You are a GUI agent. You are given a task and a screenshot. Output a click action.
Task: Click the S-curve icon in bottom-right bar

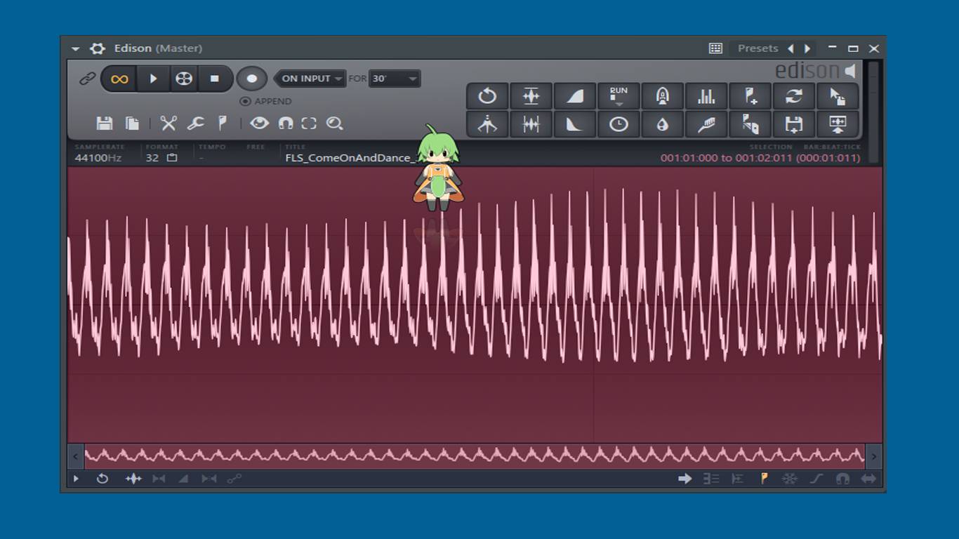pos(816,479)
